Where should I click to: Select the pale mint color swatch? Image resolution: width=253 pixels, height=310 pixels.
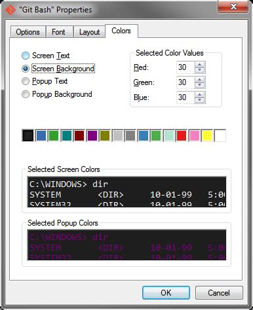pyautogui.click(x=169, y=135)
